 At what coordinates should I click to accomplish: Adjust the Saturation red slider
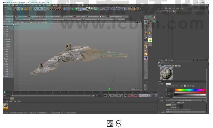click(190, 92)
